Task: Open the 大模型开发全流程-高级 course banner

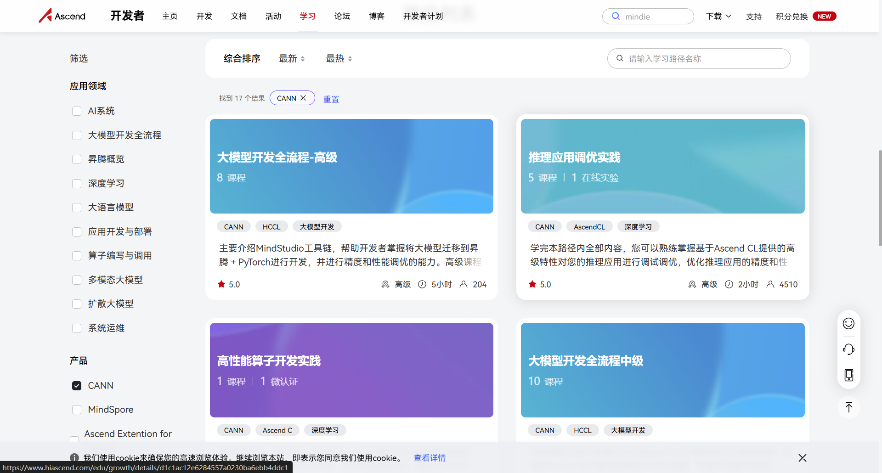Action: click(351, 166)
